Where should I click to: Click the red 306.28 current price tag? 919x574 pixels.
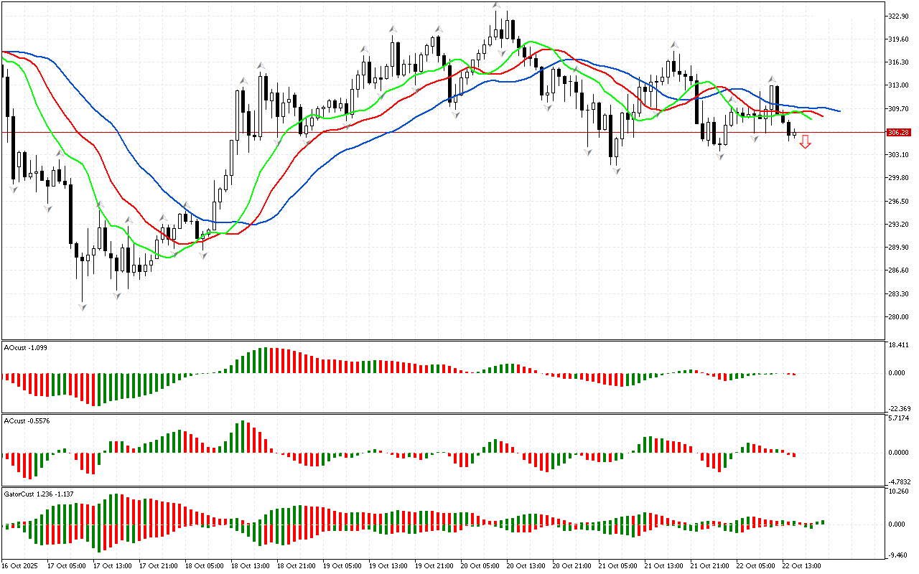point(899,133)
